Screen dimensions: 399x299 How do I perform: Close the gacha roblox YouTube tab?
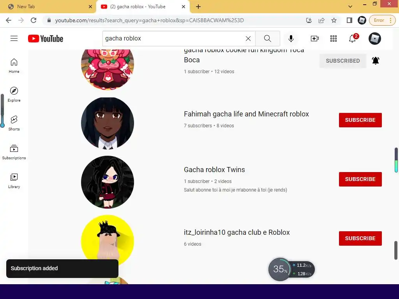[184, 7]
